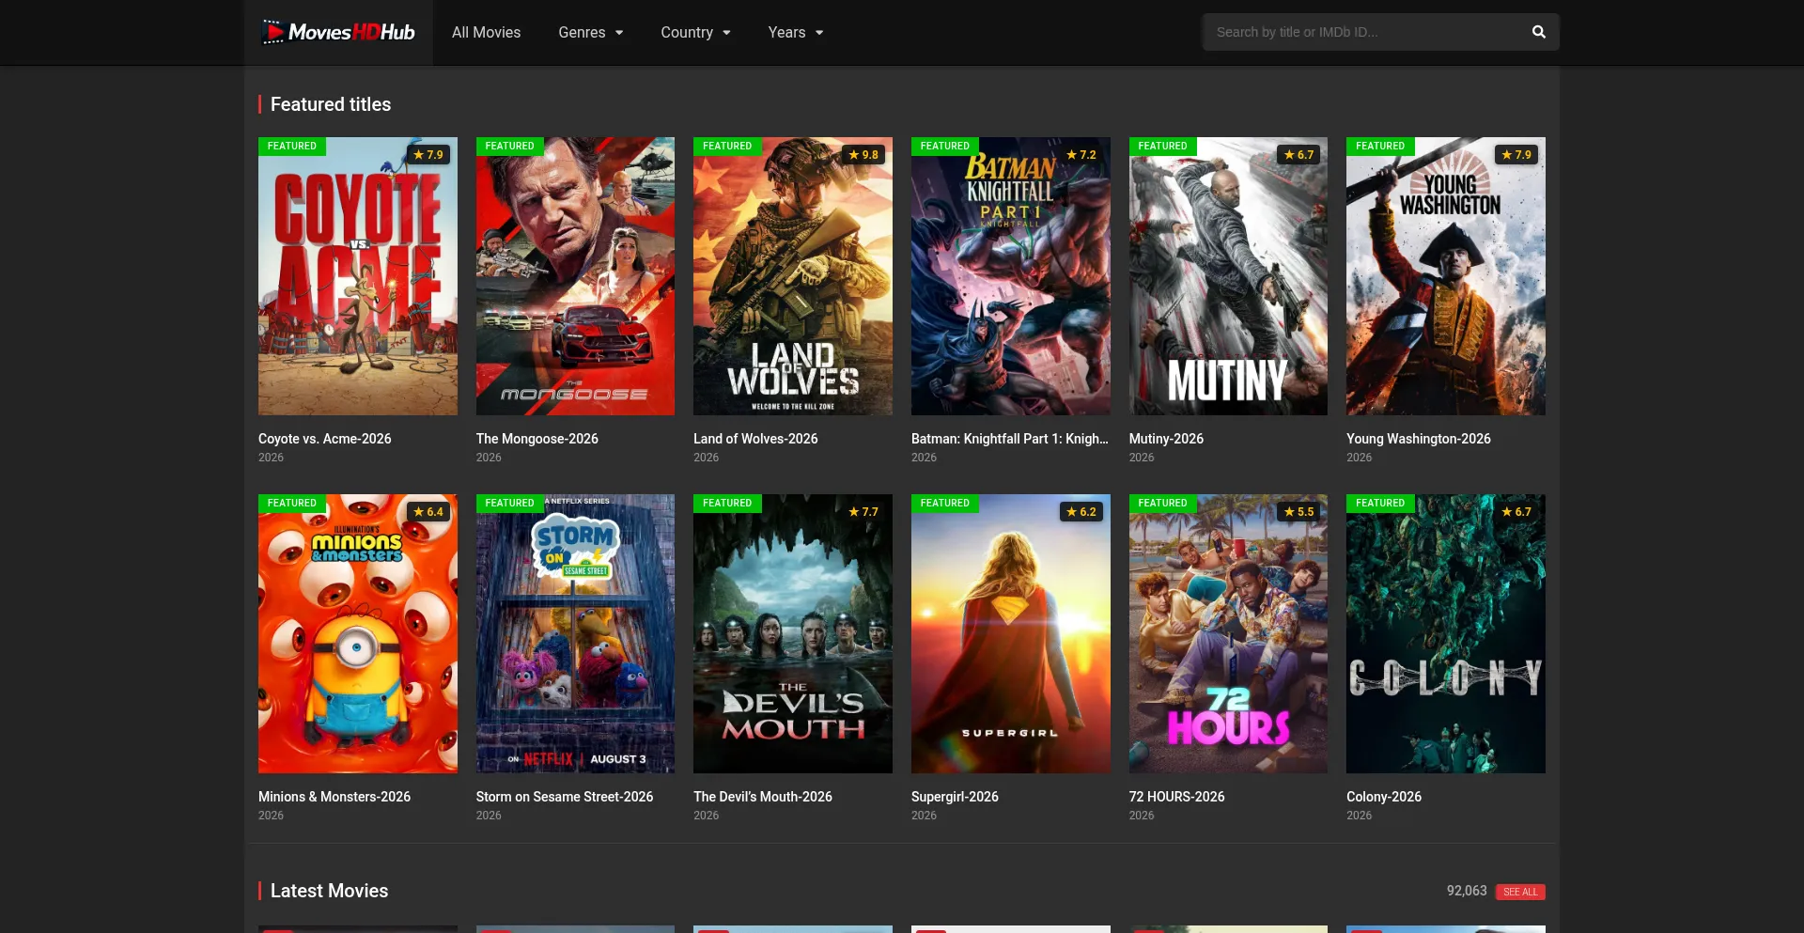Click the Latest Movies heading
Viewport: 1804px width, 933px height.
329,891
